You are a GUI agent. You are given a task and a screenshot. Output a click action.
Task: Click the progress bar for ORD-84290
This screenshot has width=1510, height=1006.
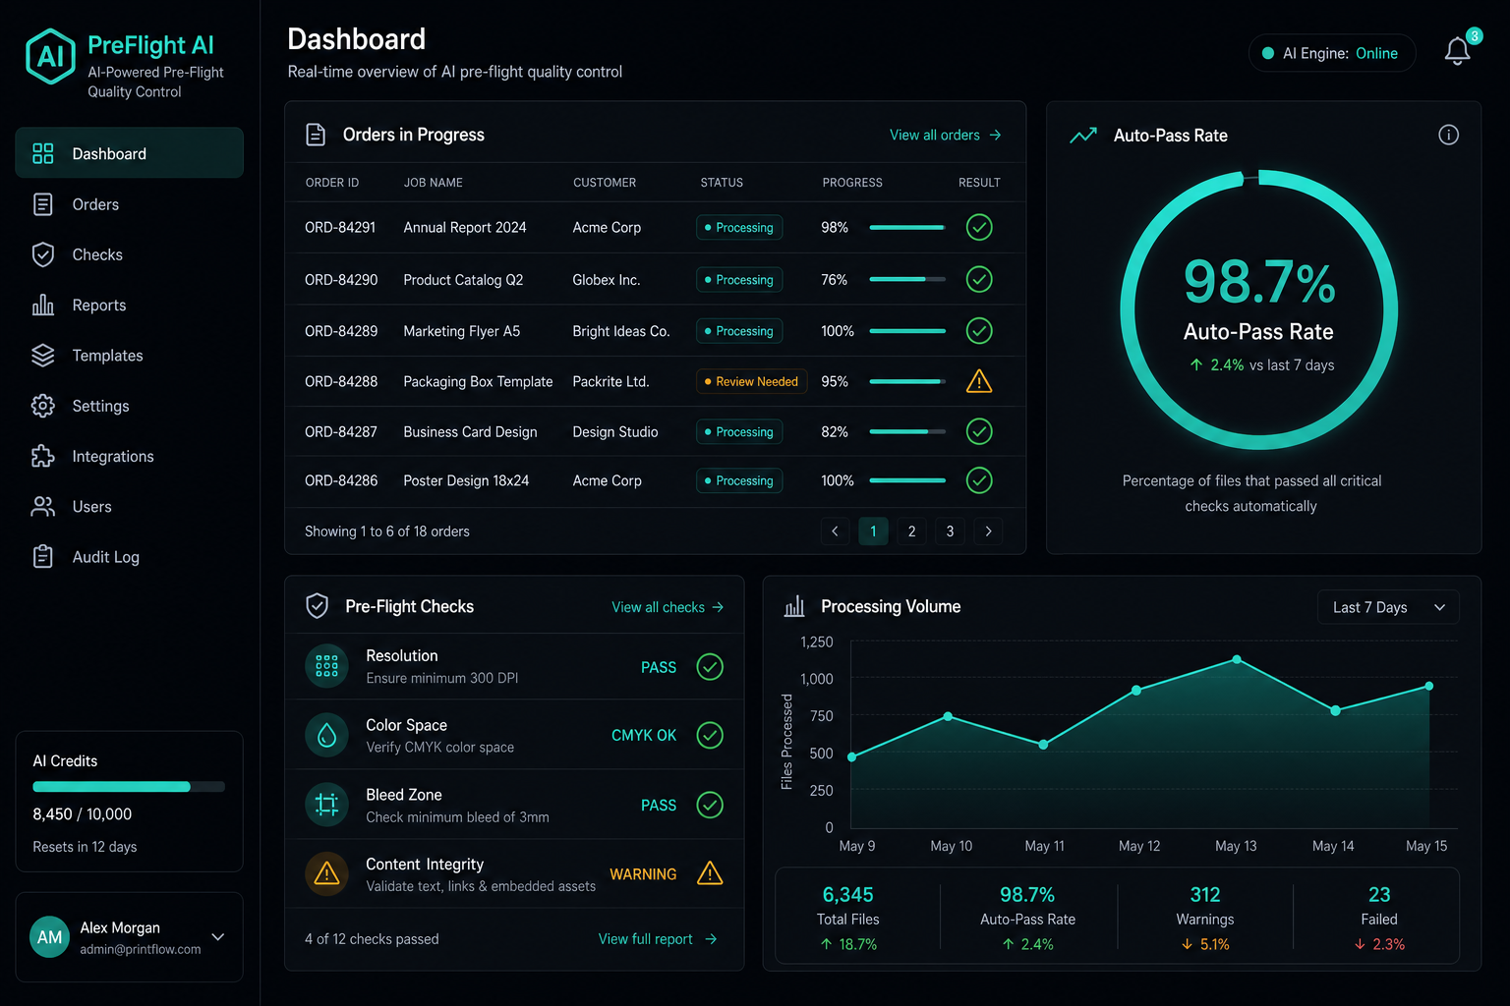(x=907, y=279)
